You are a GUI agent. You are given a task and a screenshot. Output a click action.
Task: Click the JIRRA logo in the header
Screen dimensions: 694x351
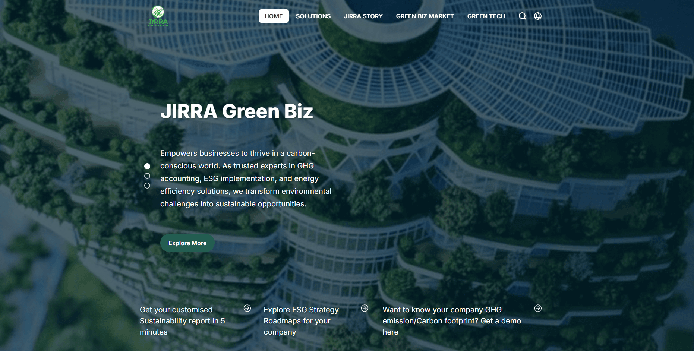pyautogui.click(x=158, y=16)
